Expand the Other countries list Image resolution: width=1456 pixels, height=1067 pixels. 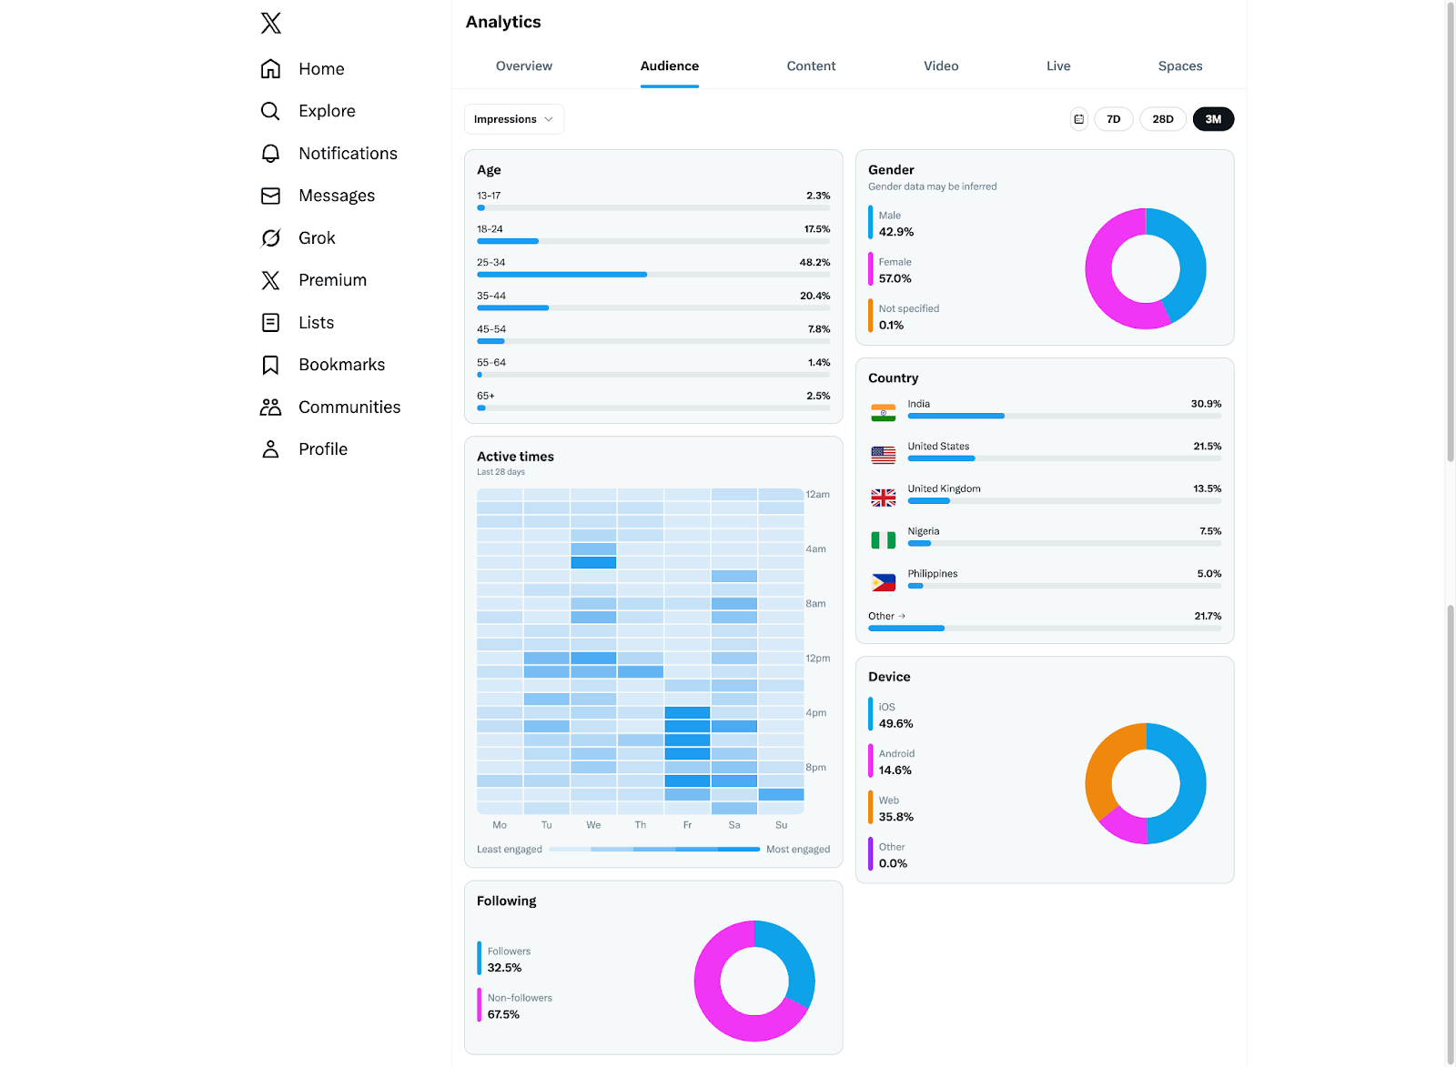pyautogui.click(x=887, y=616)
